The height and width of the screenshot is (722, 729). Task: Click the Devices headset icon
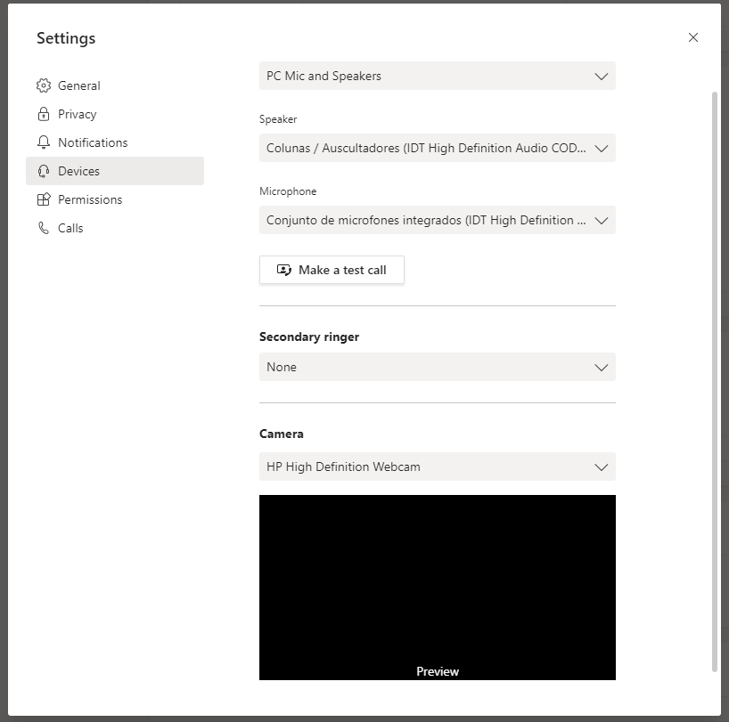pyautogui.click(x=44, y=171)
